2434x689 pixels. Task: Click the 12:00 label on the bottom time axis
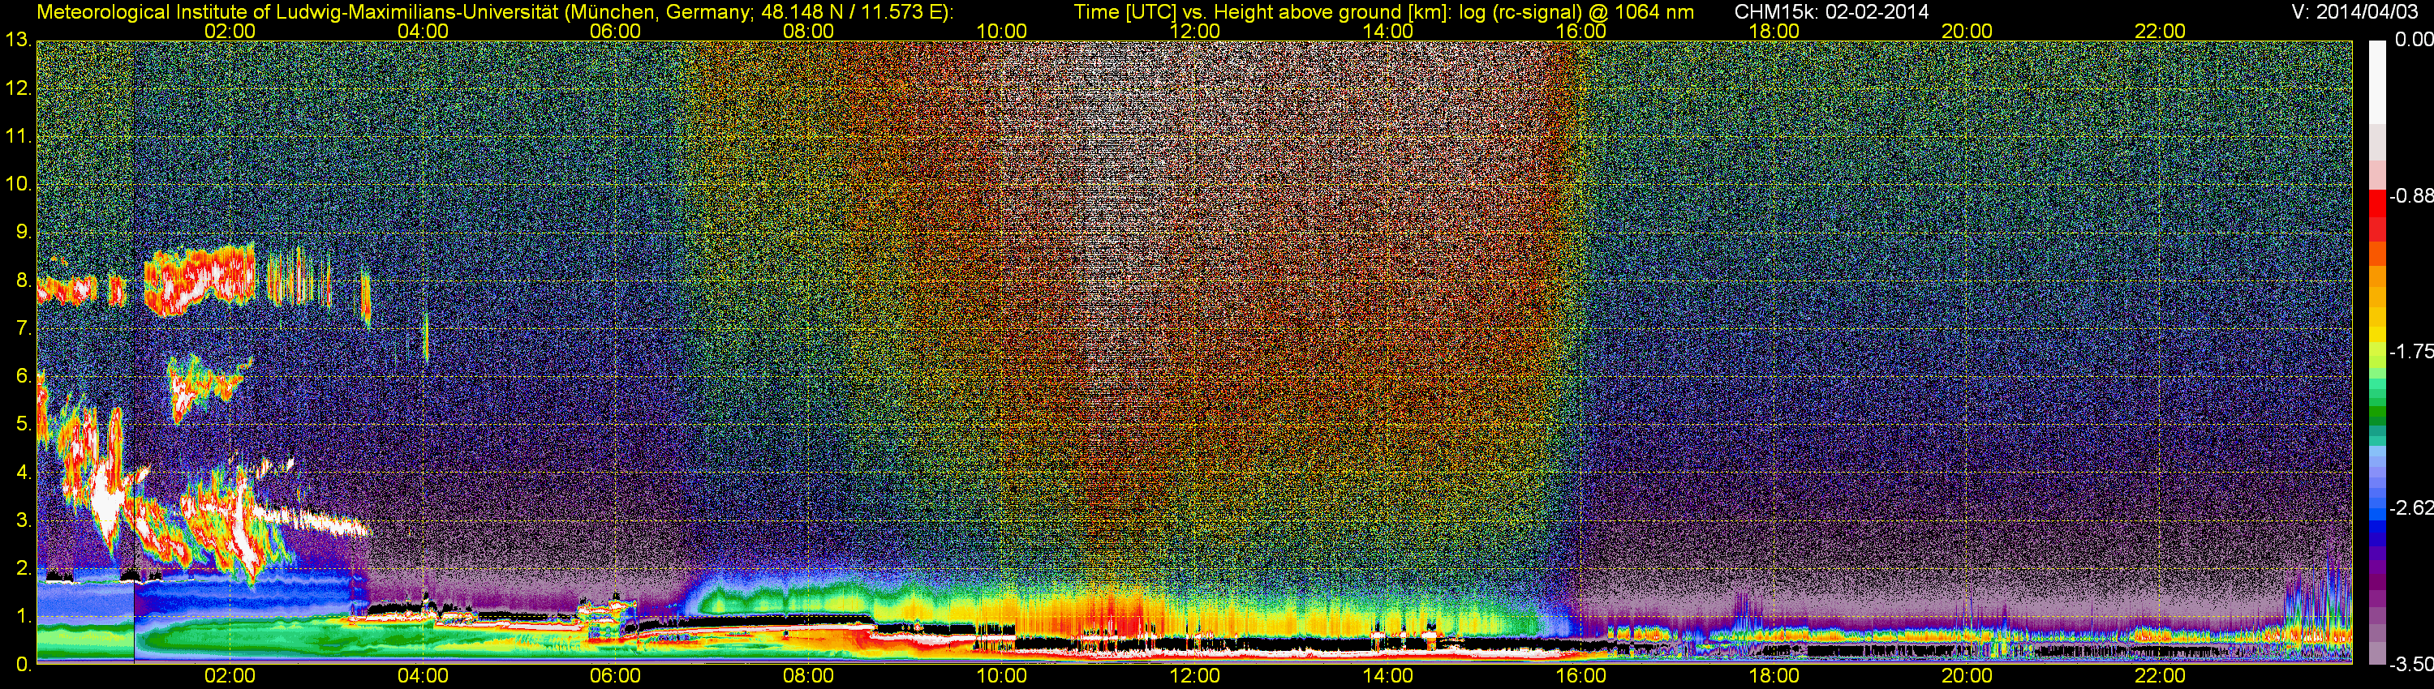pos(1194,676)
